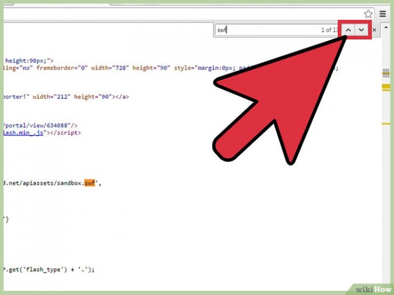Click the vertical scrollbar thumb
Image resolution: width=394 pixels, height=295 pixels.
click(x=386, y=73)
